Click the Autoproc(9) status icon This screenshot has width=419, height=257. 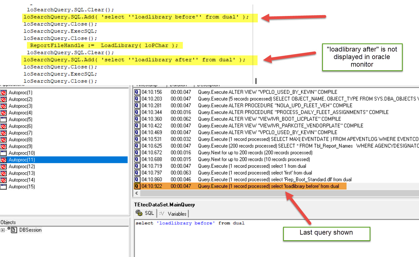(x=3, y=146)
